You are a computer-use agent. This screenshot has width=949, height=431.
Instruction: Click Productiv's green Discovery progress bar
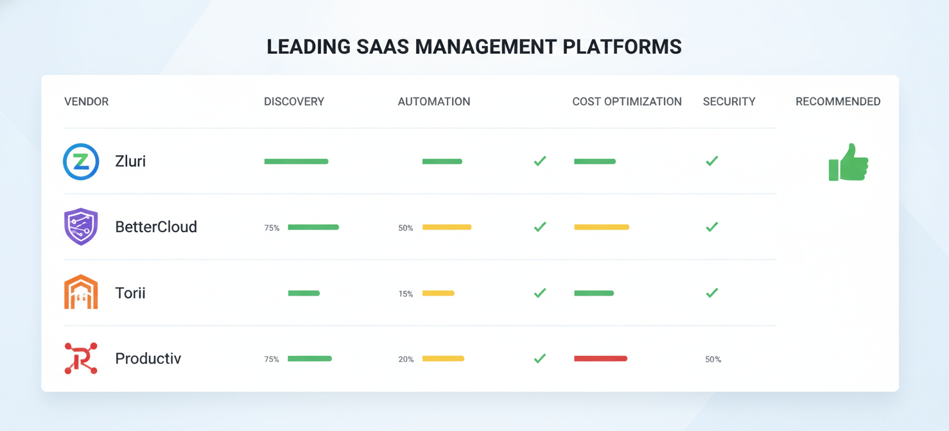(309, 359)
